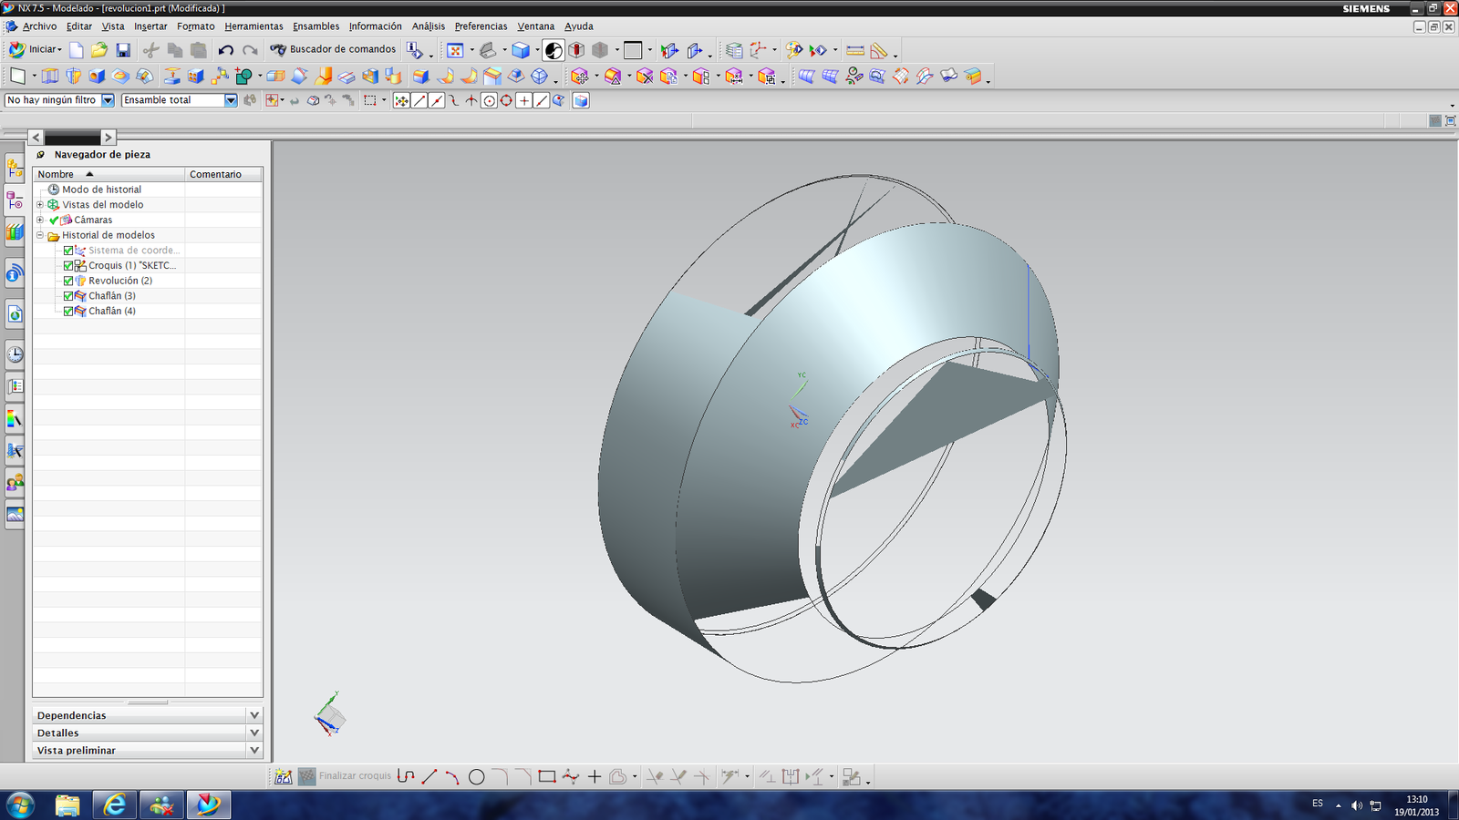Click the volume icon in system tray
The image size is (1459, 820).
tap(1356, 805)
